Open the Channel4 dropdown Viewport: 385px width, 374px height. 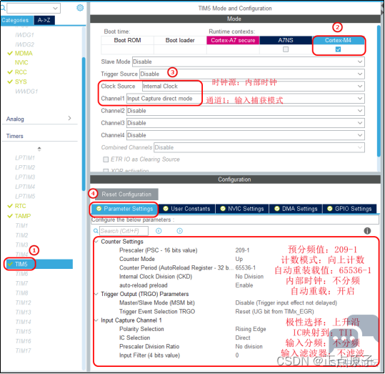tap(245, 135)
